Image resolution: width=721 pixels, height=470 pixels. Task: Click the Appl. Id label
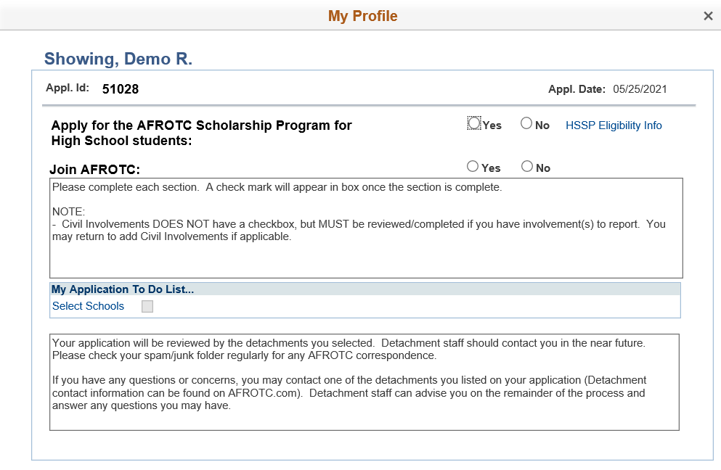pyautogui.click(x=67, y=88)
